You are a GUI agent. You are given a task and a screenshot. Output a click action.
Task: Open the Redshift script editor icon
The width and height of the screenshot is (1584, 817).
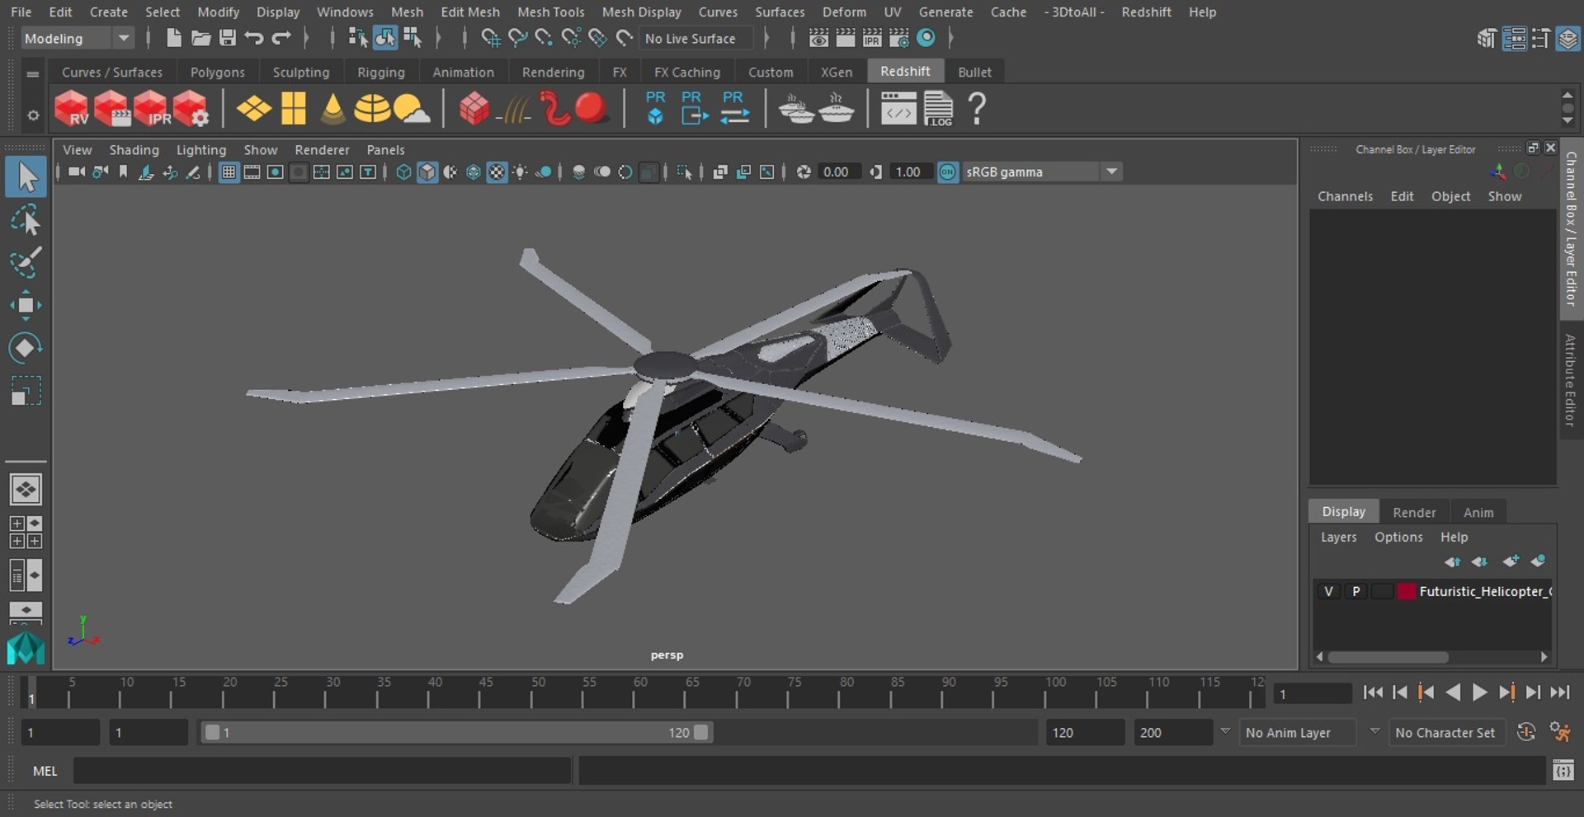(x=898, y=108)
